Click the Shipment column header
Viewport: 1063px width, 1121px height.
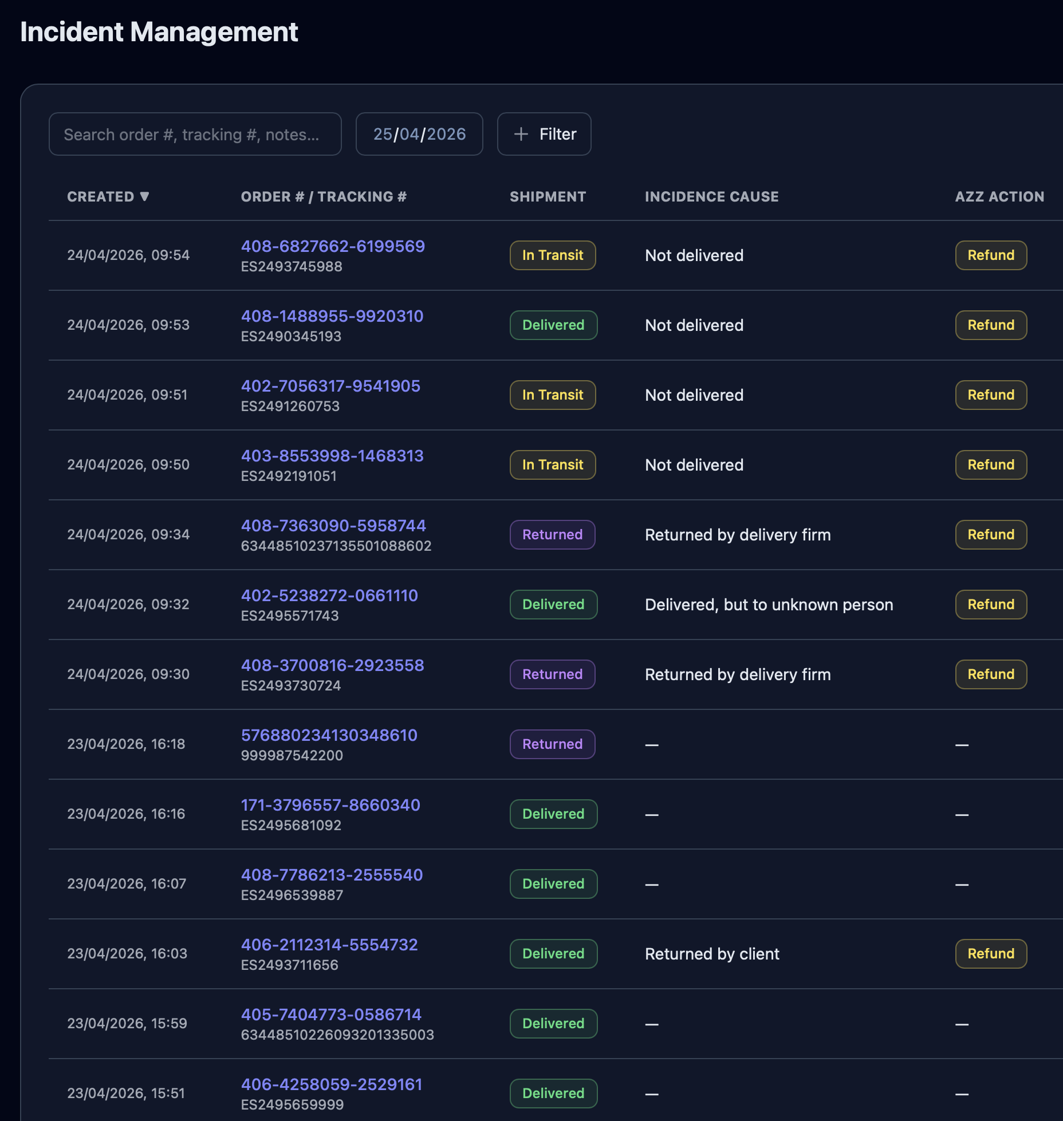[x=548, y=196]
